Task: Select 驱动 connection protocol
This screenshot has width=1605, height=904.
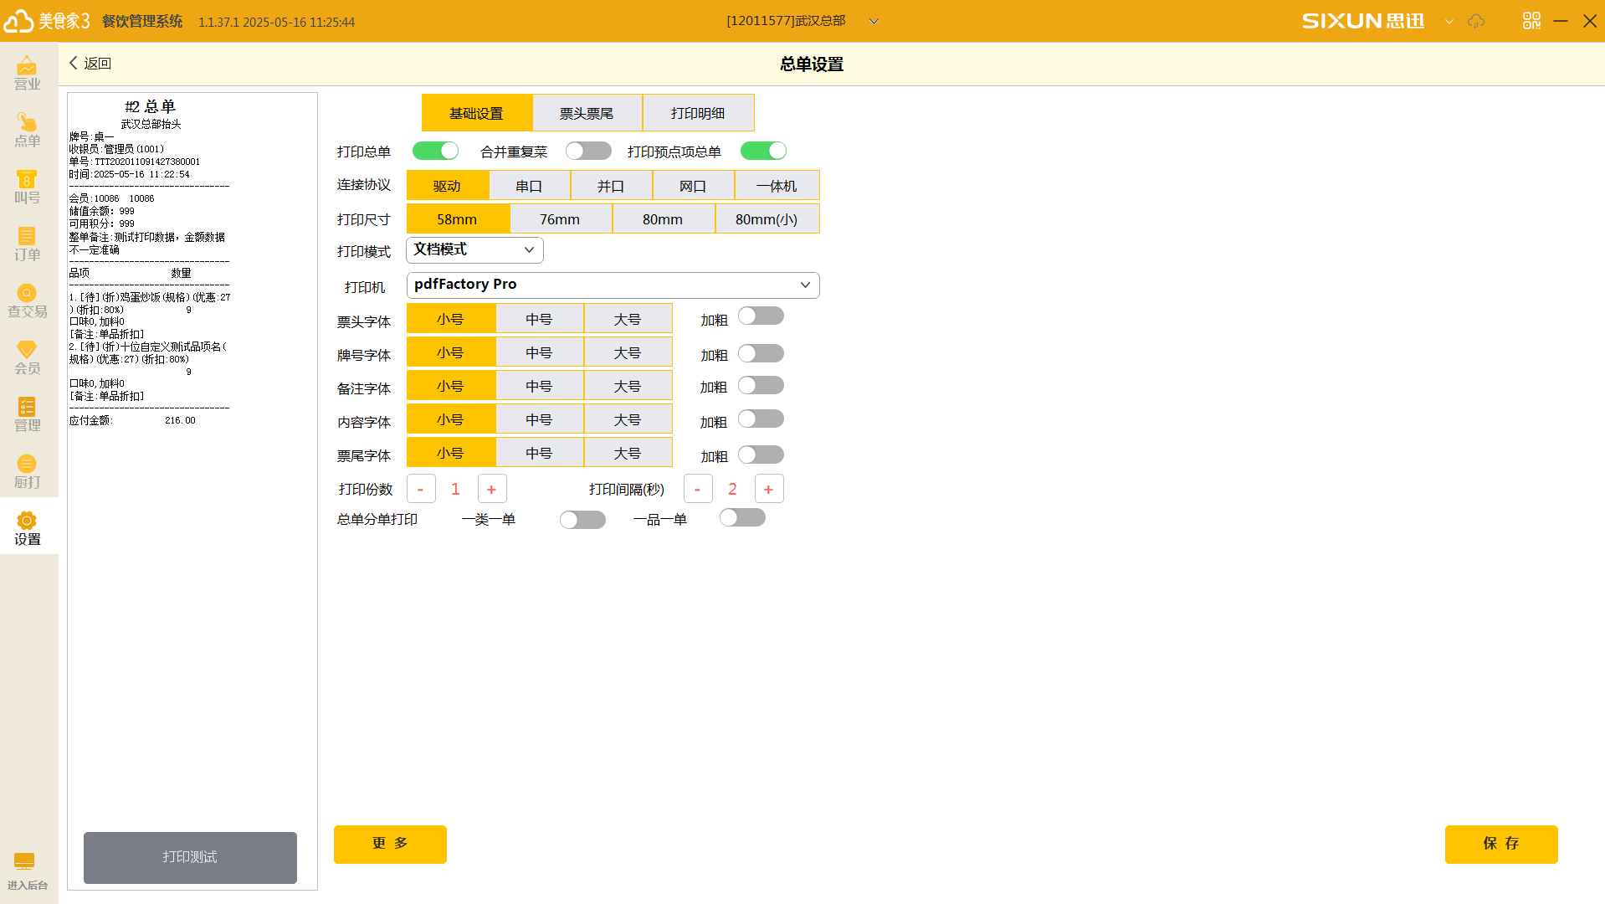Action: [x=448, y=185]
